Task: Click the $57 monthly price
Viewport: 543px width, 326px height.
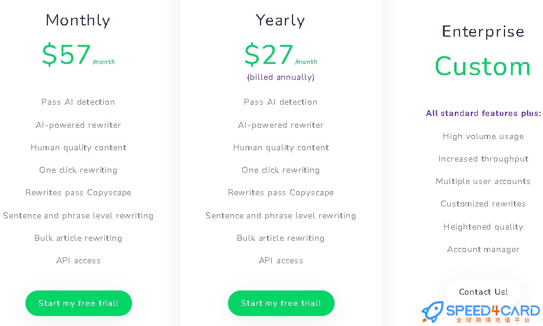Action: tap(66, 54)
